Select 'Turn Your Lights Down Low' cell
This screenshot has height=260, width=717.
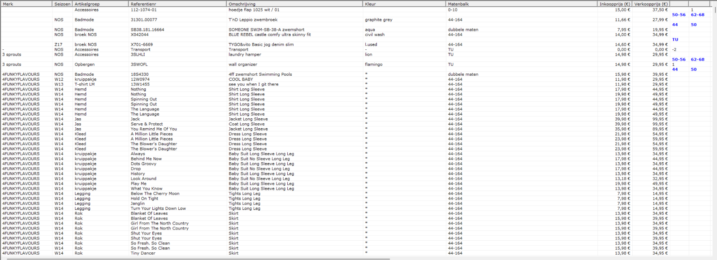click(158, 208)
